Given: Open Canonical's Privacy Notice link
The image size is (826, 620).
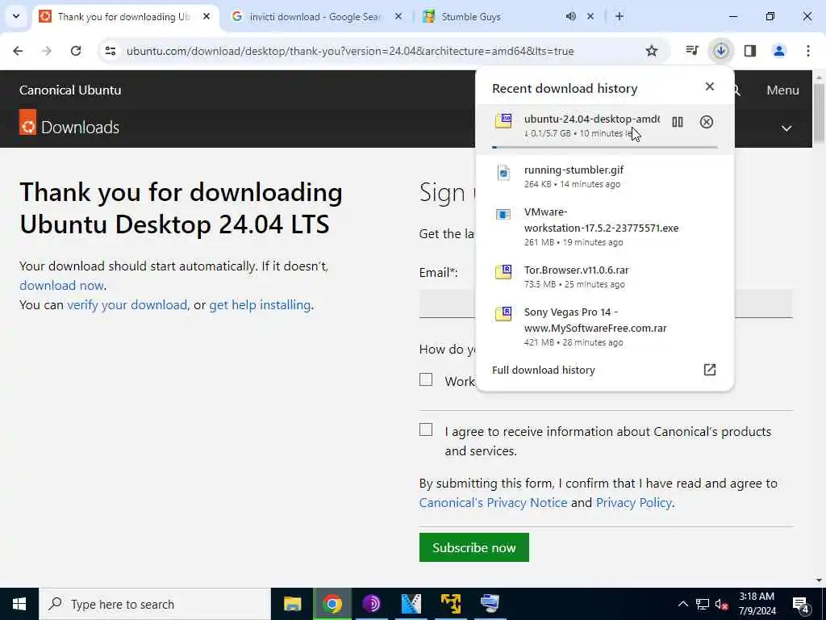Looking at the screenshot, I should (x=493, y=503).
